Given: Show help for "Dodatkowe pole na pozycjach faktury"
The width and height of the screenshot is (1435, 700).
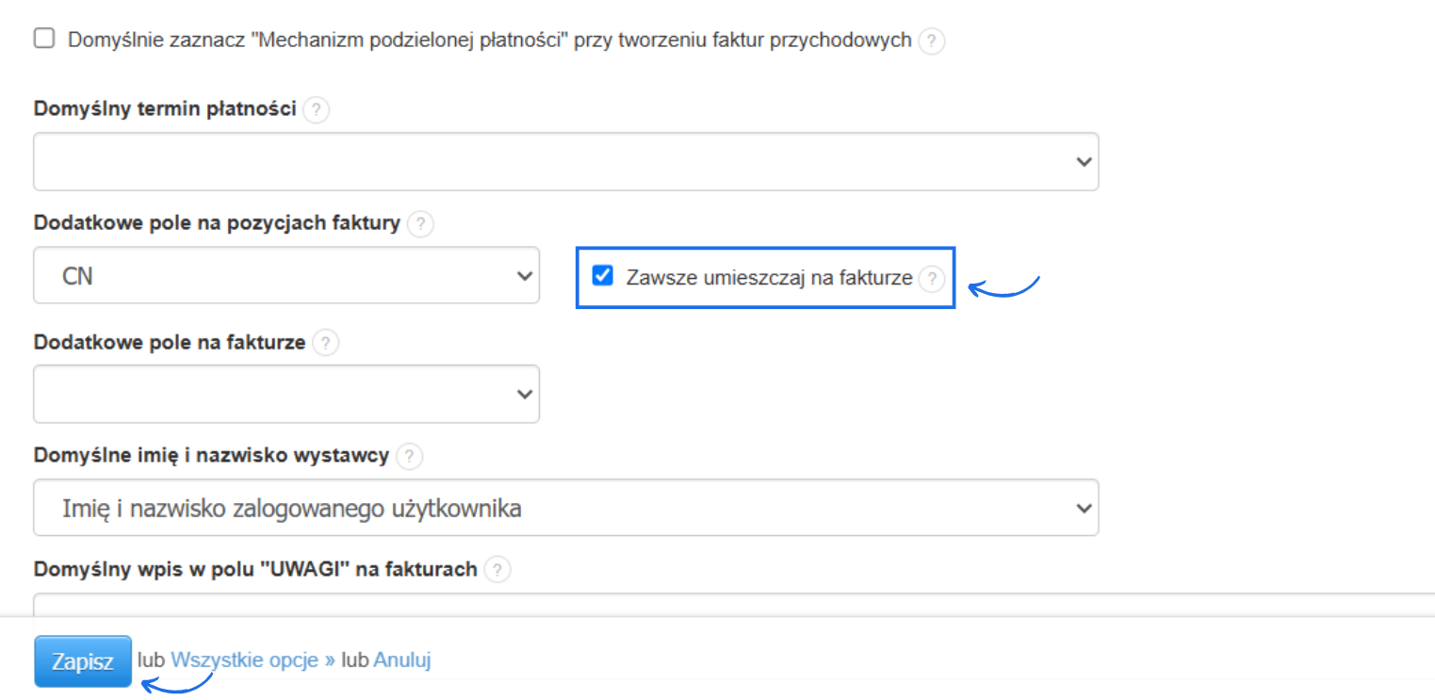Looking at the screenshot, I should click(x=420, y=225).
